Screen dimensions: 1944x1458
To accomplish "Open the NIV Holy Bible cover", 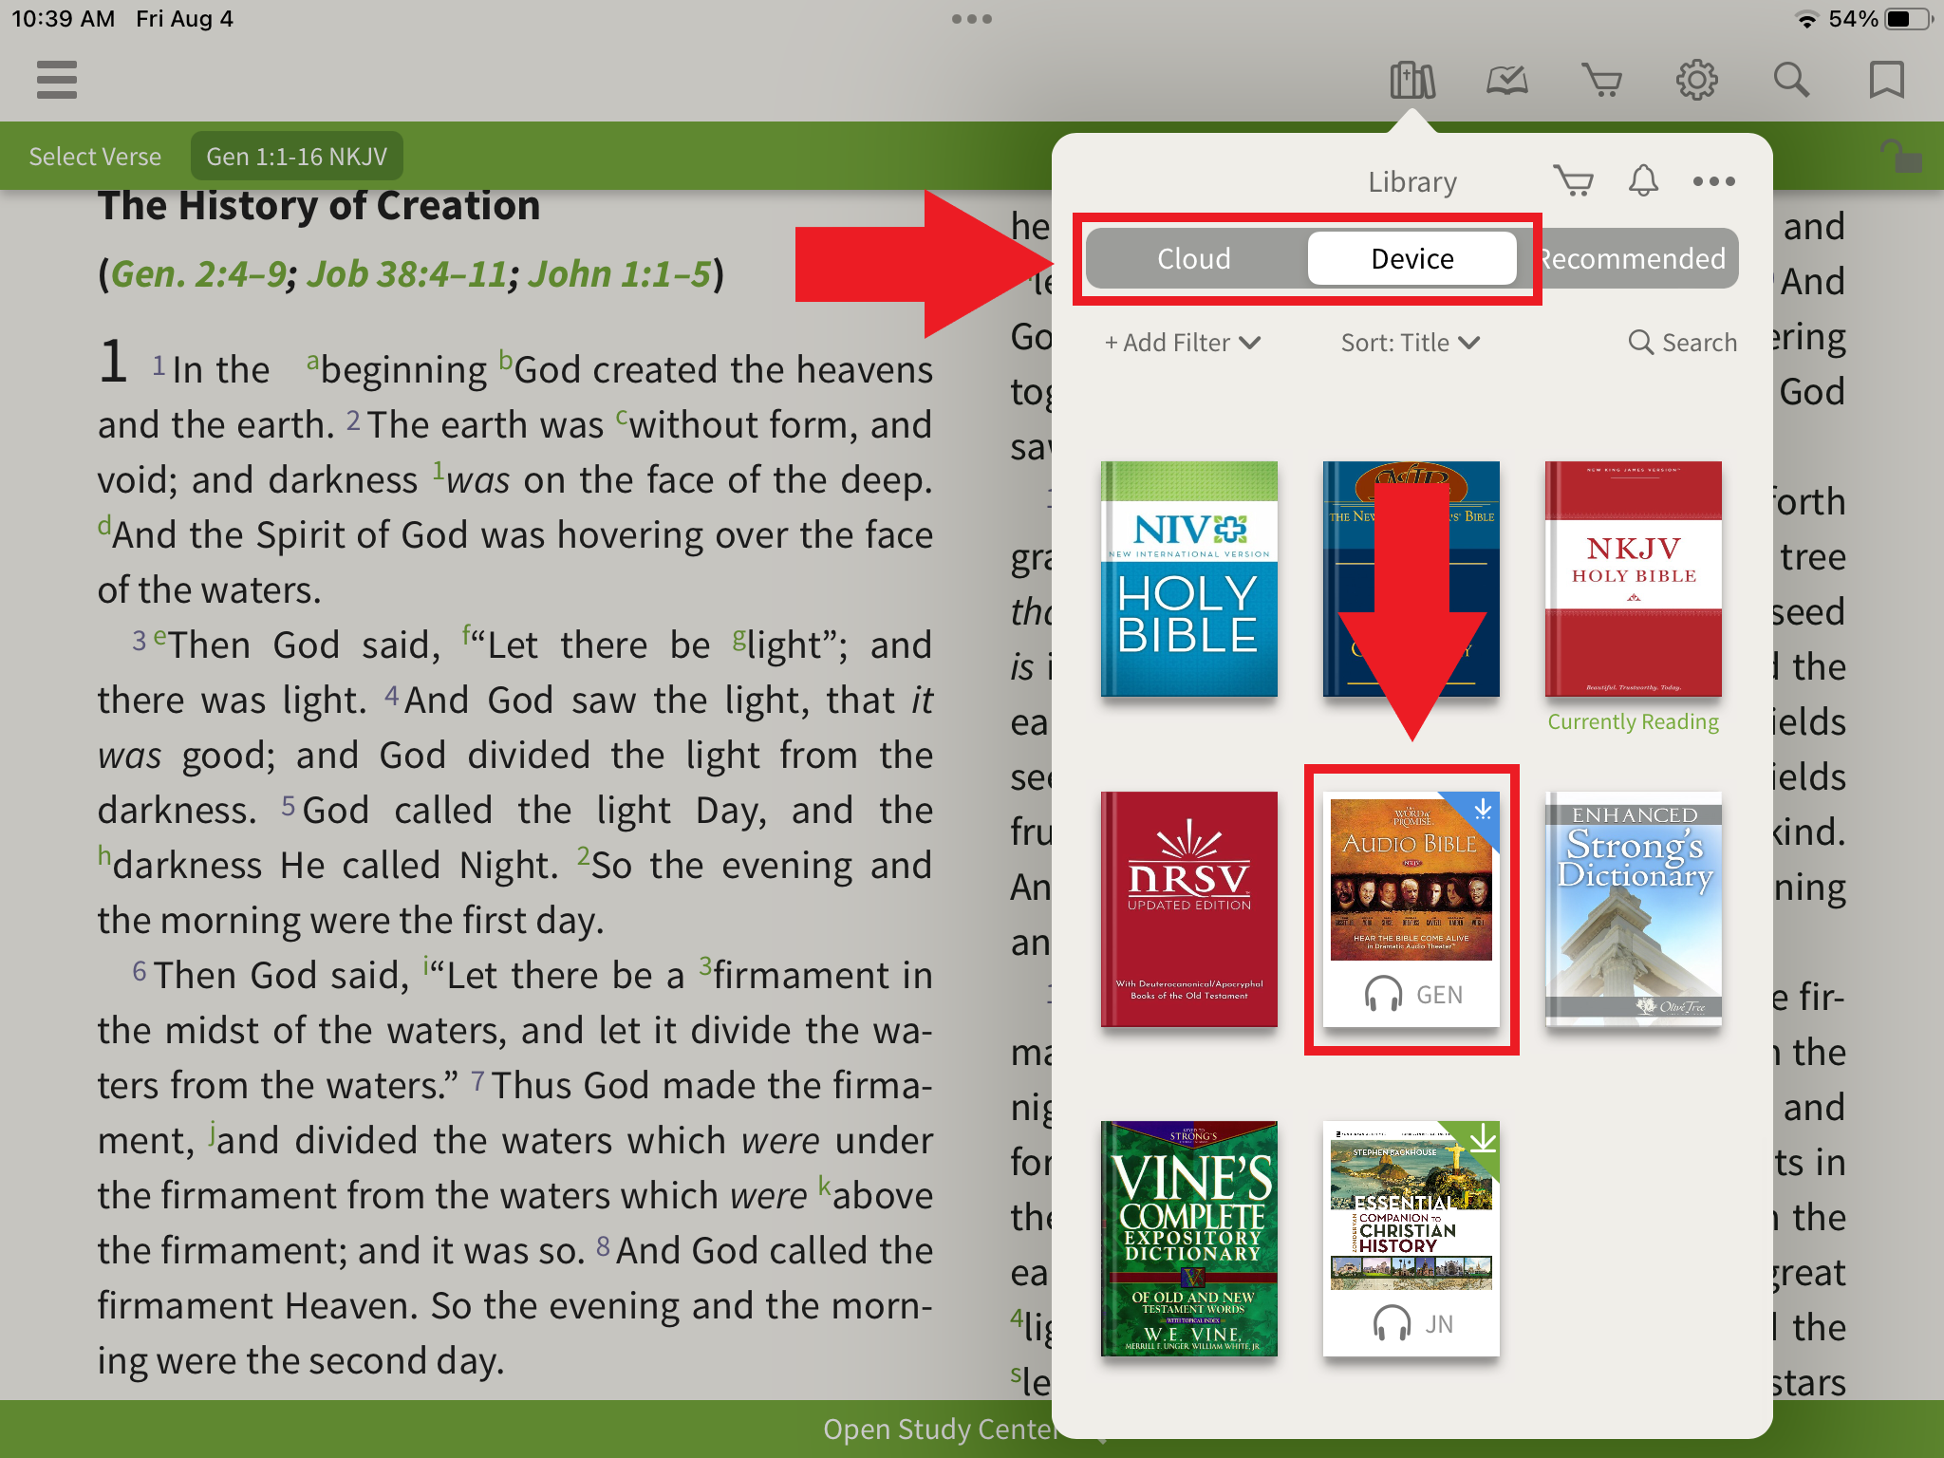I will coord(1189,579).
